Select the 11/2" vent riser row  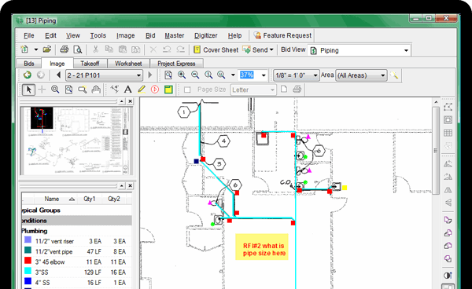[x=76, y=241]
